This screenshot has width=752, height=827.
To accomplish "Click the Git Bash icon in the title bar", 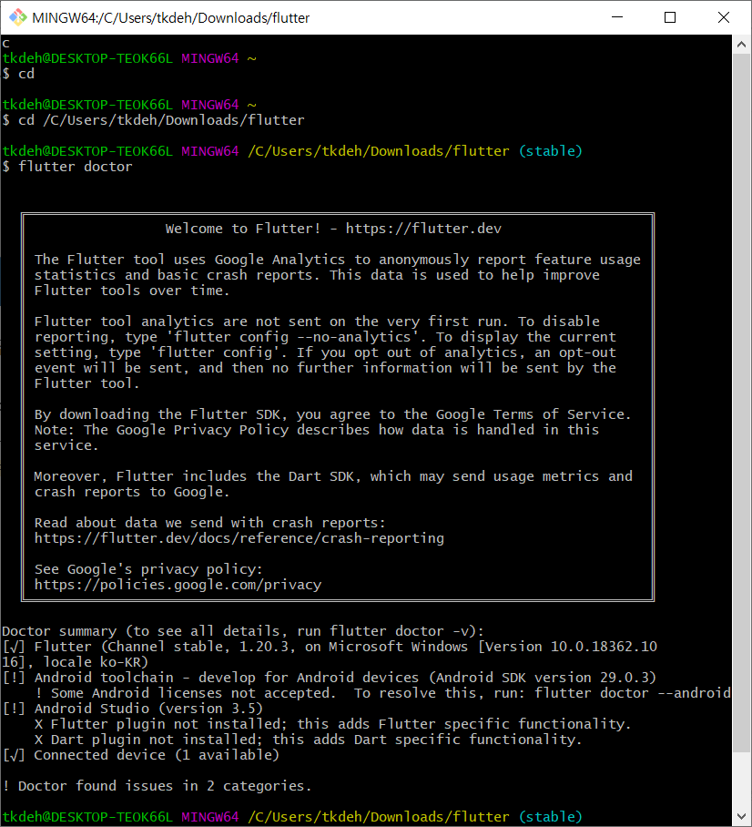I will pyautogui.click(x=18, y=17).
